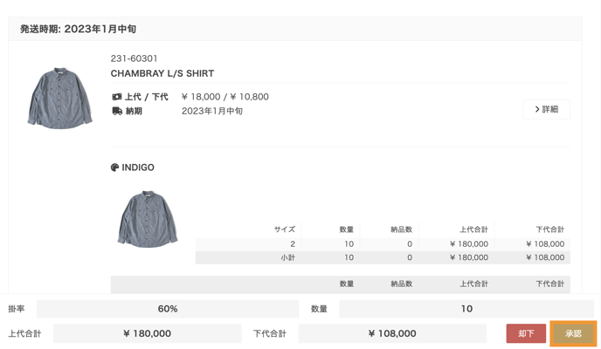This screenshot has width=601, height=349.
Task: Click the 発送時期 2023年1月中旬 section header
Action: [x=79, y=29]
